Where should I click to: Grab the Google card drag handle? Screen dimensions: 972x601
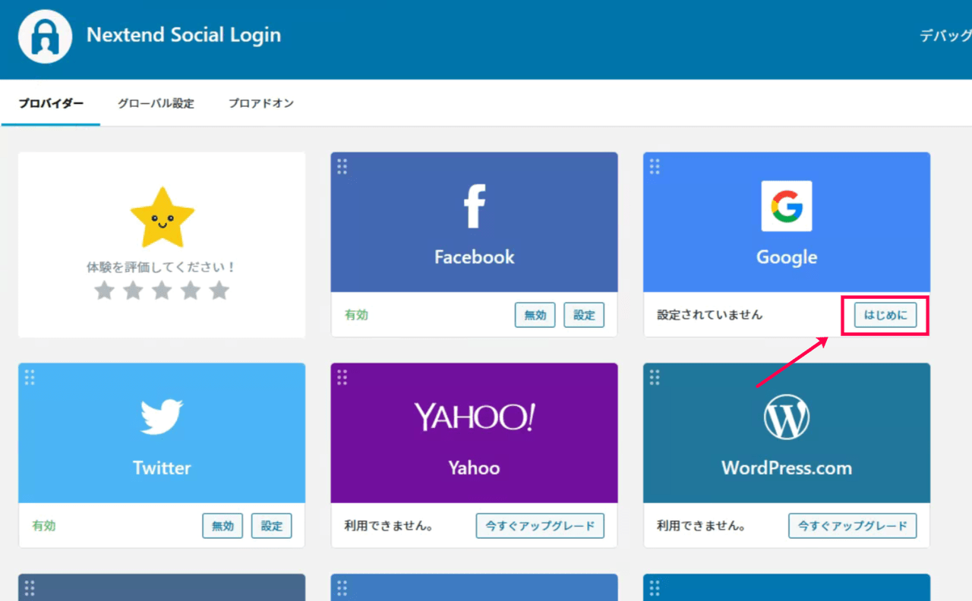point(655,166)
